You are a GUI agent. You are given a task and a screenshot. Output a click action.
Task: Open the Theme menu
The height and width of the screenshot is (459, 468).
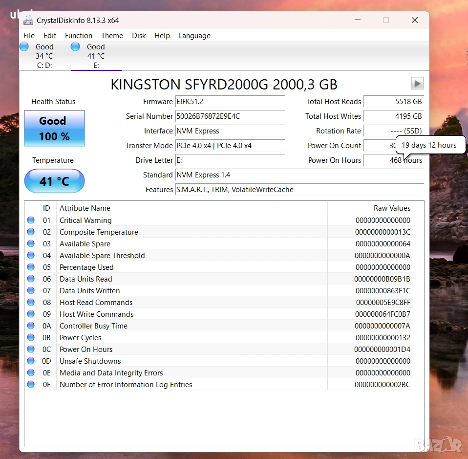tap(112, 36)
